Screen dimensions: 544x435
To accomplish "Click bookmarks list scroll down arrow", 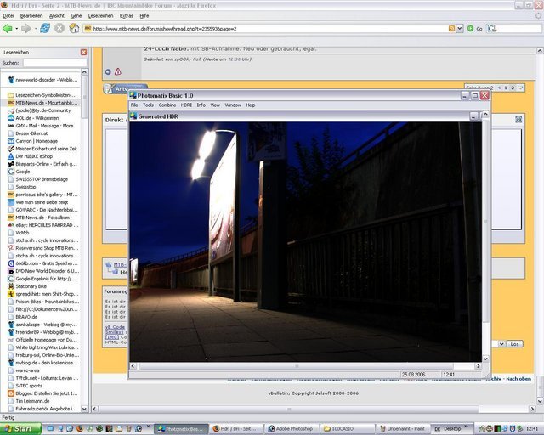I will click(84, 409).
